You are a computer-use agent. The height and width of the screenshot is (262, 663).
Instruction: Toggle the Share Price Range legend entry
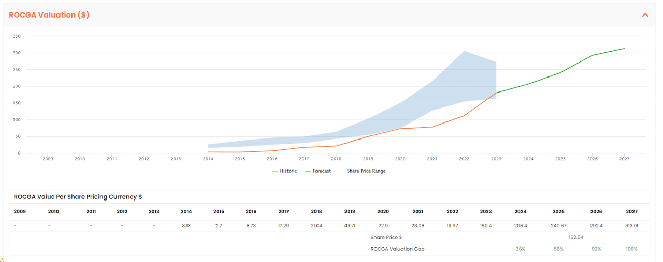[x=366, y=171]
